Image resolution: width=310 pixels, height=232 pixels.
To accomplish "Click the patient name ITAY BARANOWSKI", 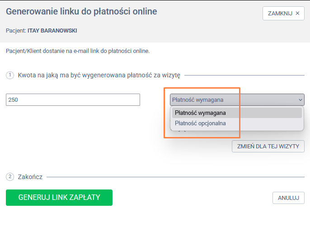I will tap(52, 31).
